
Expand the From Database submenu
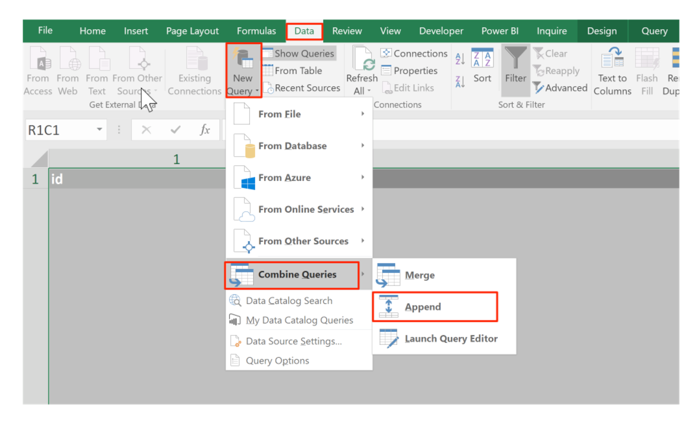[x=299, y=146]
